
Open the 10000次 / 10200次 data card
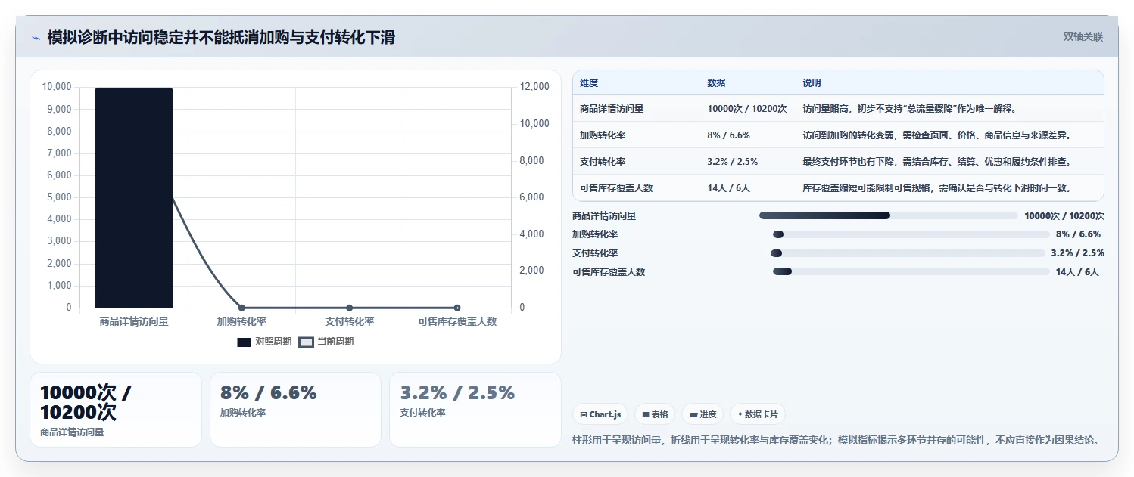pos(116,410)
